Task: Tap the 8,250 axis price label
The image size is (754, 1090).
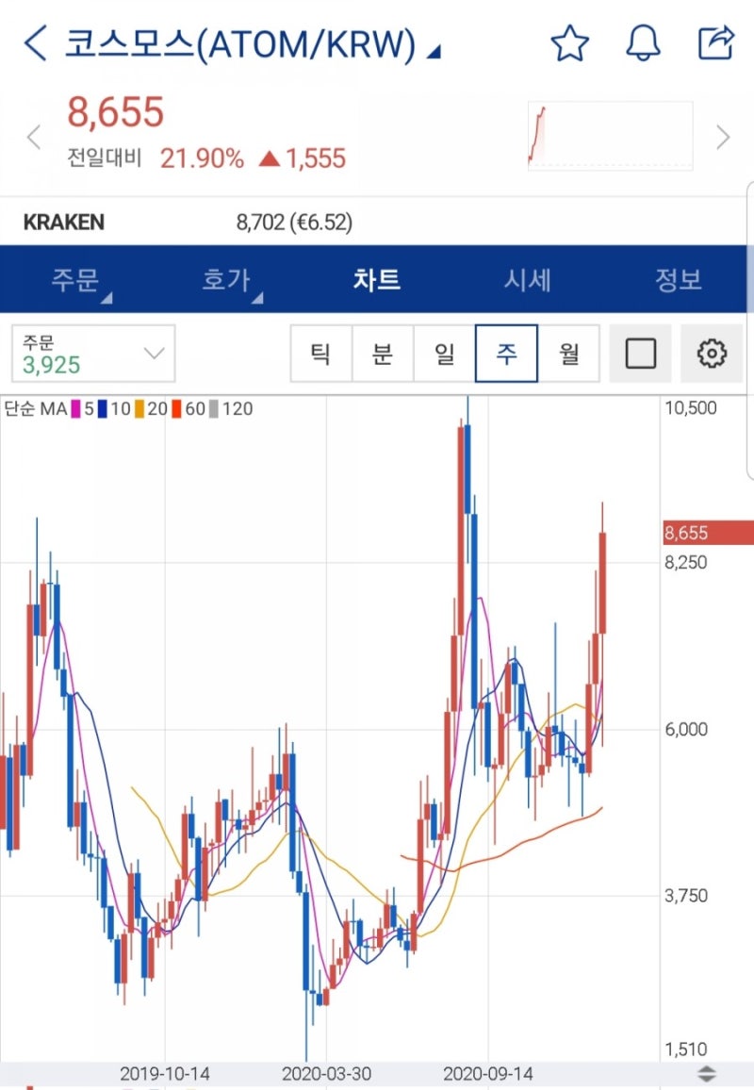Action: coord(686,562)
